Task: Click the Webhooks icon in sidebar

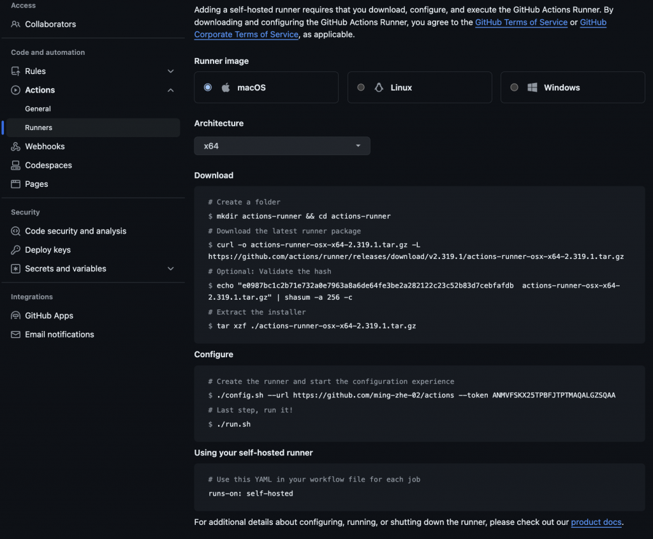Action: 16,147
